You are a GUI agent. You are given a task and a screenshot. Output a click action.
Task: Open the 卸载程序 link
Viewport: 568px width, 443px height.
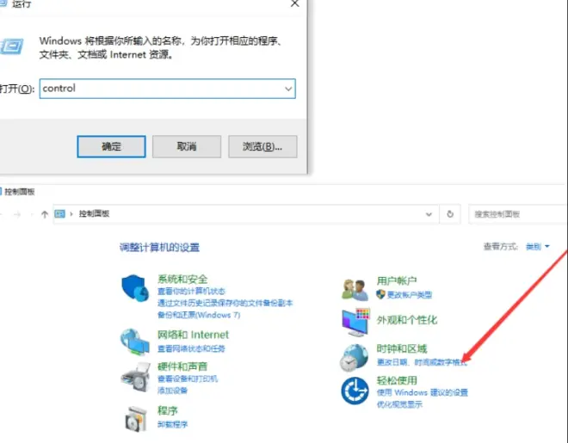(x=172, y=424)
